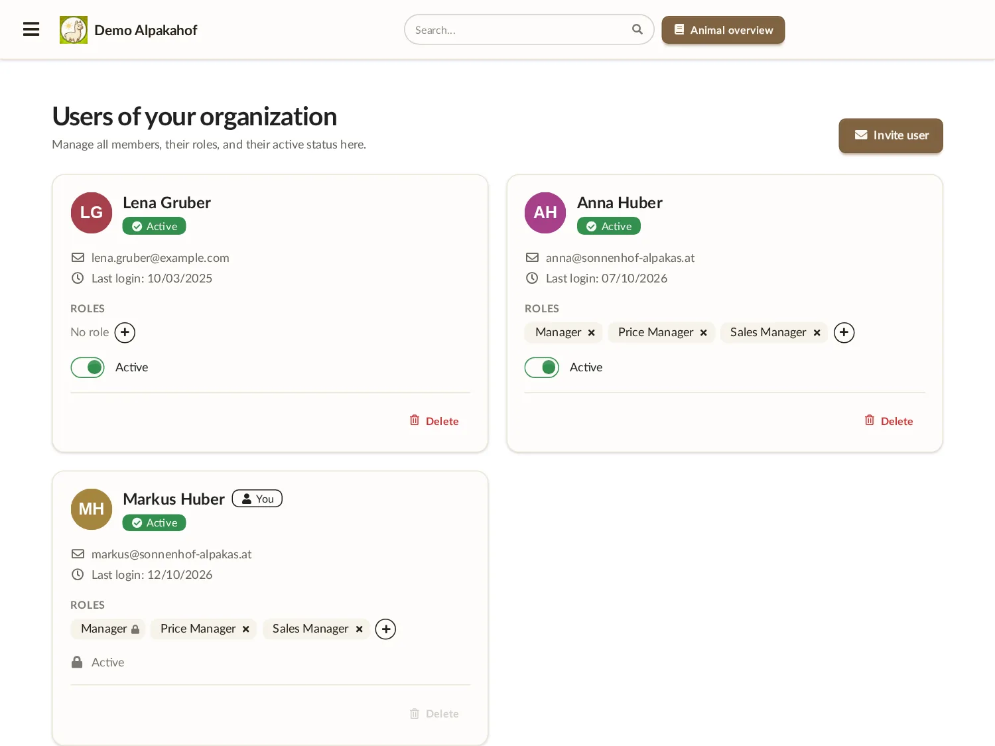Image resolution: width=995 pixels, height=746 pixels.
Task: Click the lock icon beside Markus's Active status
Action: [77, 662]
